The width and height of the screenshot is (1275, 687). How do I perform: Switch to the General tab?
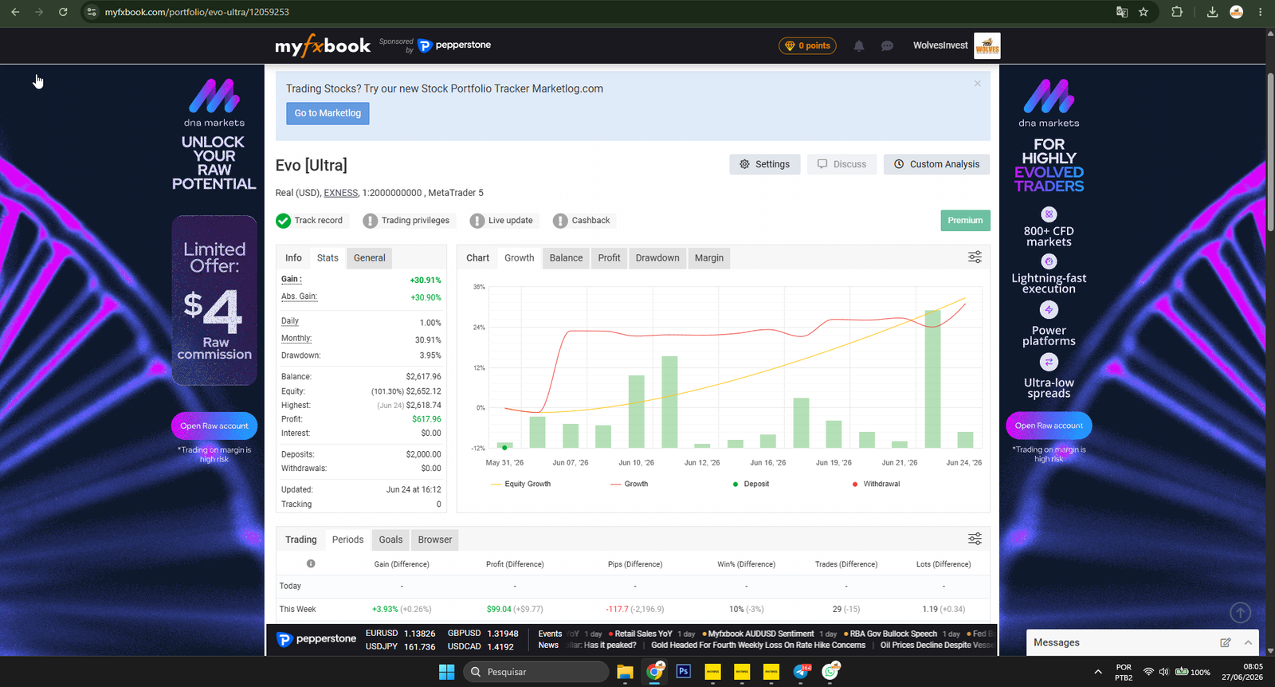click(x=369, y=258)
